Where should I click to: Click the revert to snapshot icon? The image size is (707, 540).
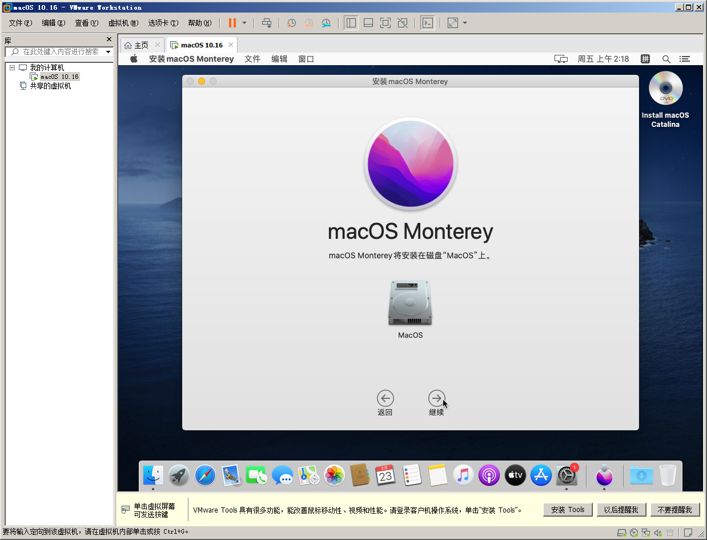tap(308, 23)
